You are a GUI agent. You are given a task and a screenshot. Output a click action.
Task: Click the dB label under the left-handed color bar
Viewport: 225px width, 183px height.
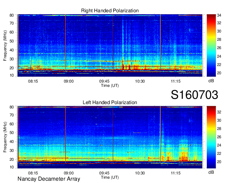(211, 172)
